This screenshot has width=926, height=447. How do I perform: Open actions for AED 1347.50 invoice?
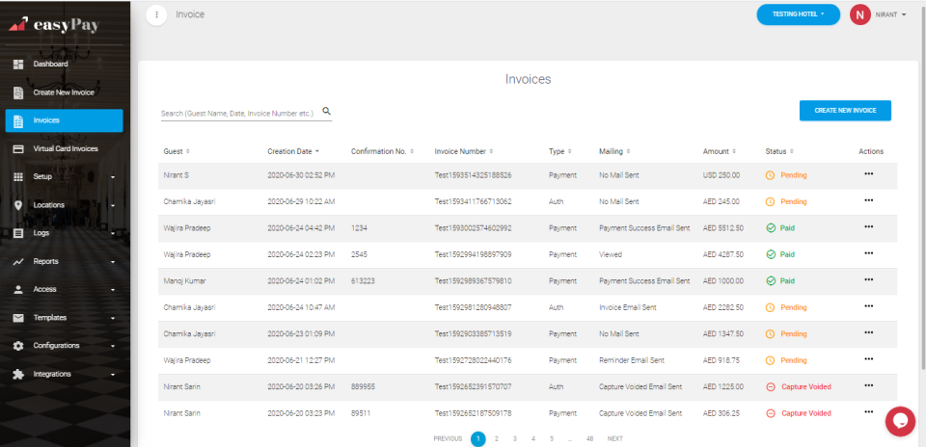[869, 332]
